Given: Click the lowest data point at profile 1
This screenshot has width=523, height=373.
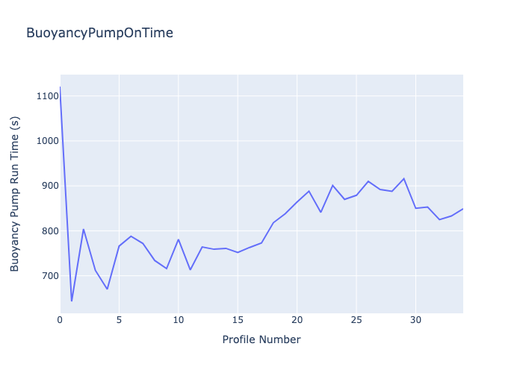Looking at the screenshot, I should [x=72, y=301].
